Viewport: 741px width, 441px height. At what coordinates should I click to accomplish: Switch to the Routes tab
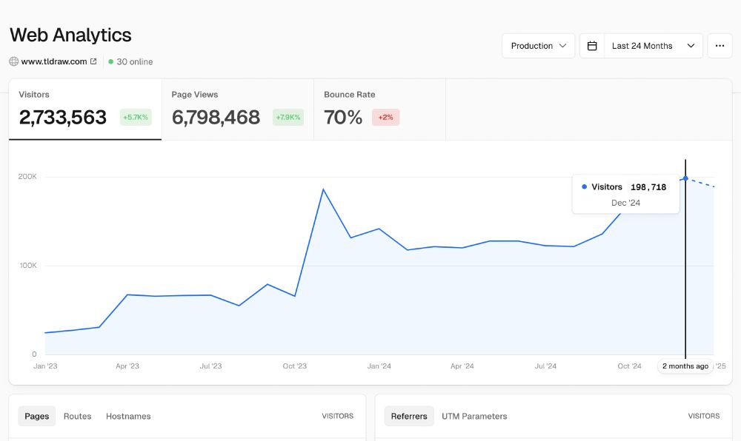pyautogui.click(x=78, y=416)
